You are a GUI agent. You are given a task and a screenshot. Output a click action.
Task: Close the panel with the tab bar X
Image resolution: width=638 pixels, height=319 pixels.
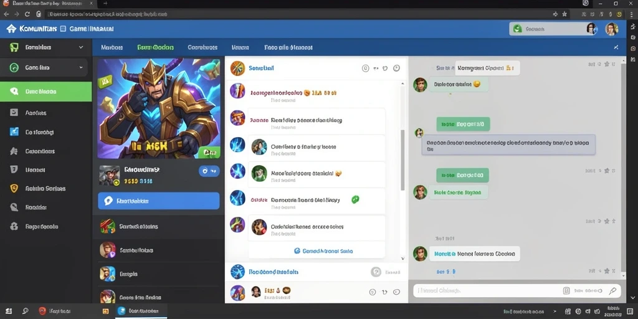(x=616, y=47)
